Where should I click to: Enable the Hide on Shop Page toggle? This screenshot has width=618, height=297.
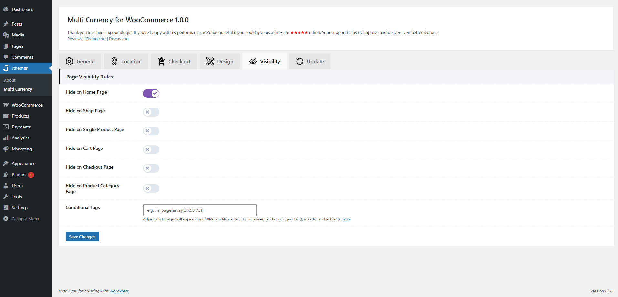point(151,112)
